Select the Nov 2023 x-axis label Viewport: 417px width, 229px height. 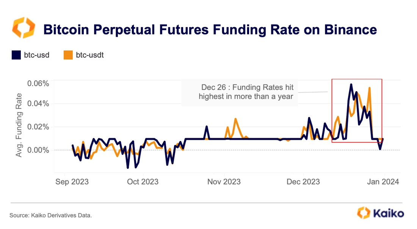click(x=224, y=182)
